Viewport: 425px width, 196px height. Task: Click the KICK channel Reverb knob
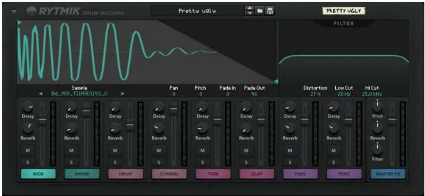pos(27,128)
